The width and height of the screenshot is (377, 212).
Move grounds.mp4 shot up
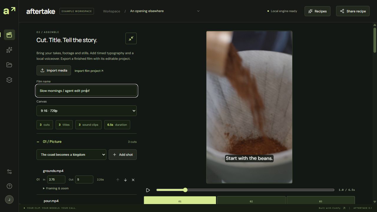(118, 180)
